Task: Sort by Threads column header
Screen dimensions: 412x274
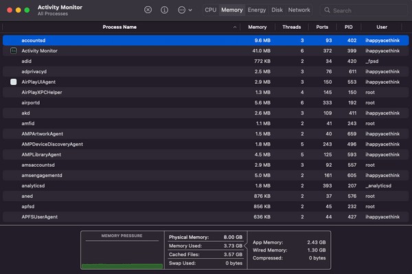Action: tap(292, 27)
